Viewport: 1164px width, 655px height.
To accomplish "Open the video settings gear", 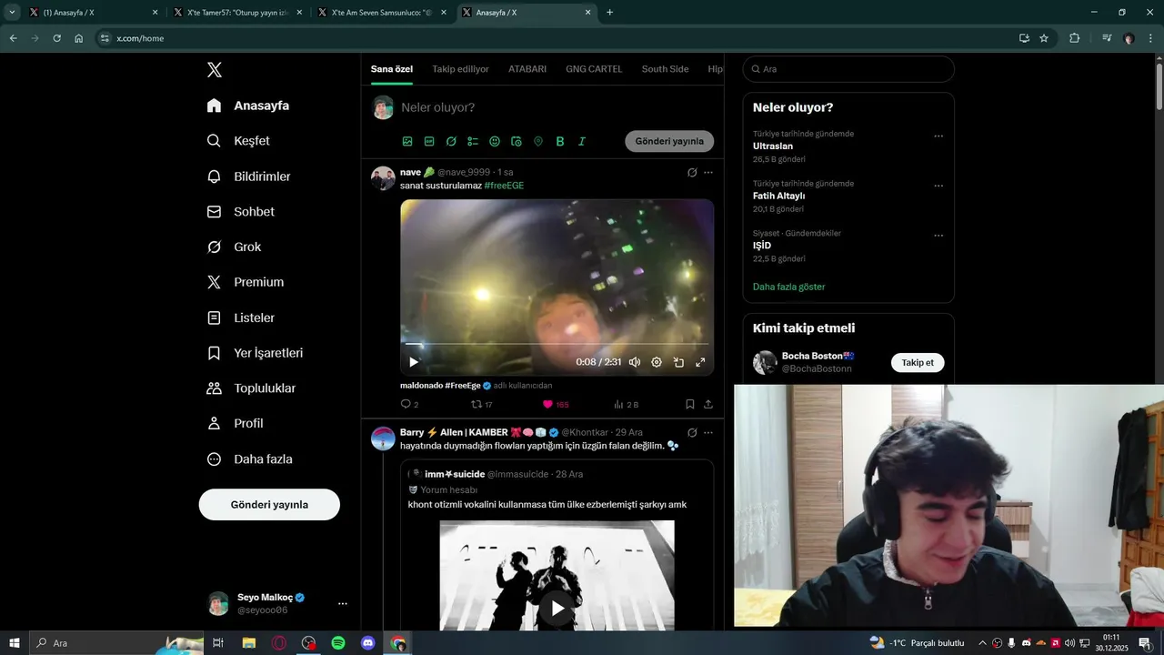I will pyautogui.click(x=657, y=362).
